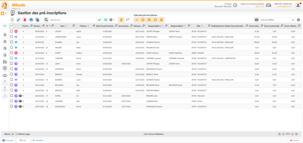This screenshot has height=143, width=303.
Task: Open the rows-per-page dropdown showing 25
Action: pos(14,134)
